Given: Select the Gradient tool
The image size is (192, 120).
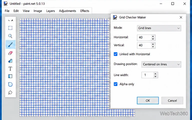Looking at the screenshot, I should pyautogui.click(x=10, y=76).
